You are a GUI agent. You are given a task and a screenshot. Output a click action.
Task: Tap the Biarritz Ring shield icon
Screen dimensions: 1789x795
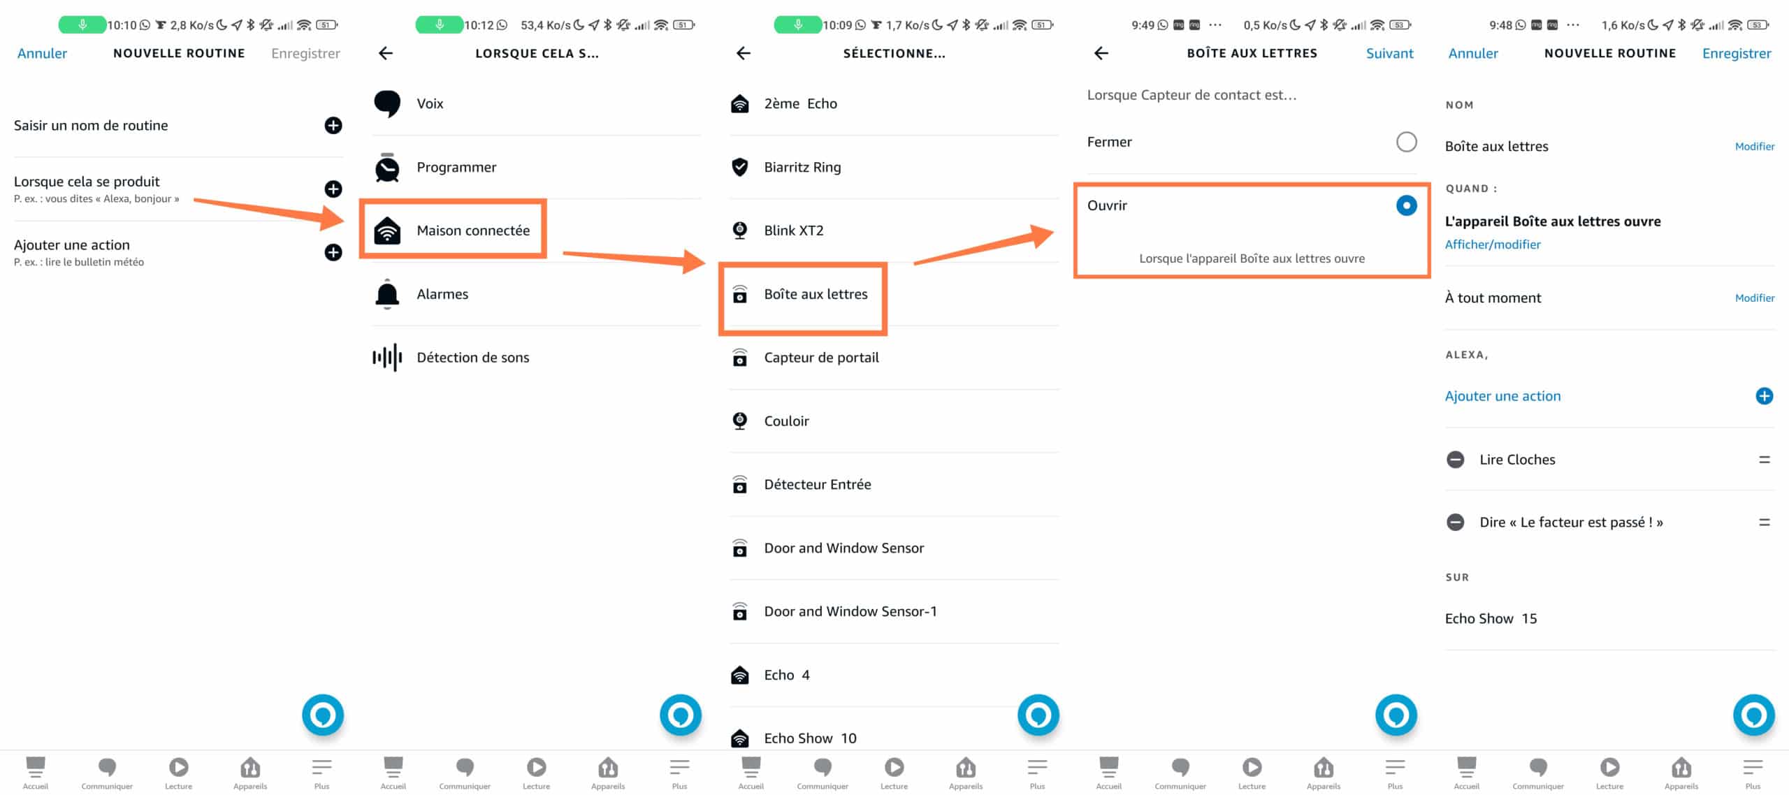(x=739, y=167)
